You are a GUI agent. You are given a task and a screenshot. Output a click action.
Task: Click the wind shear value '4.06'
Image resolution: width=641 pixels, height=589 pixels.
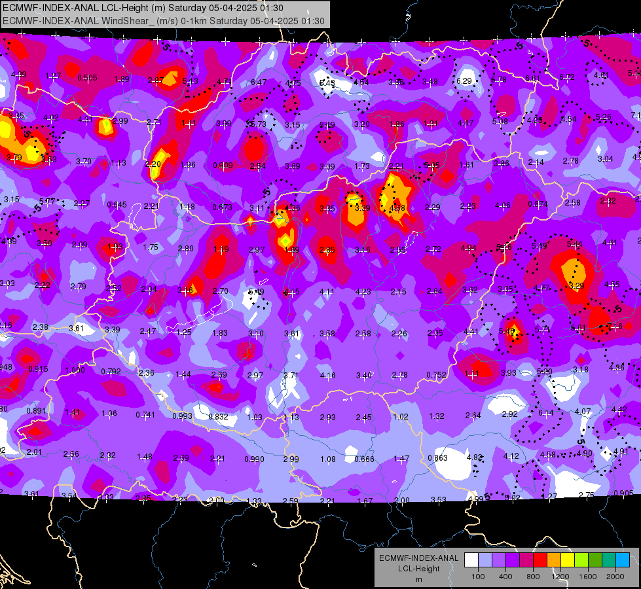tap(502, 205)
